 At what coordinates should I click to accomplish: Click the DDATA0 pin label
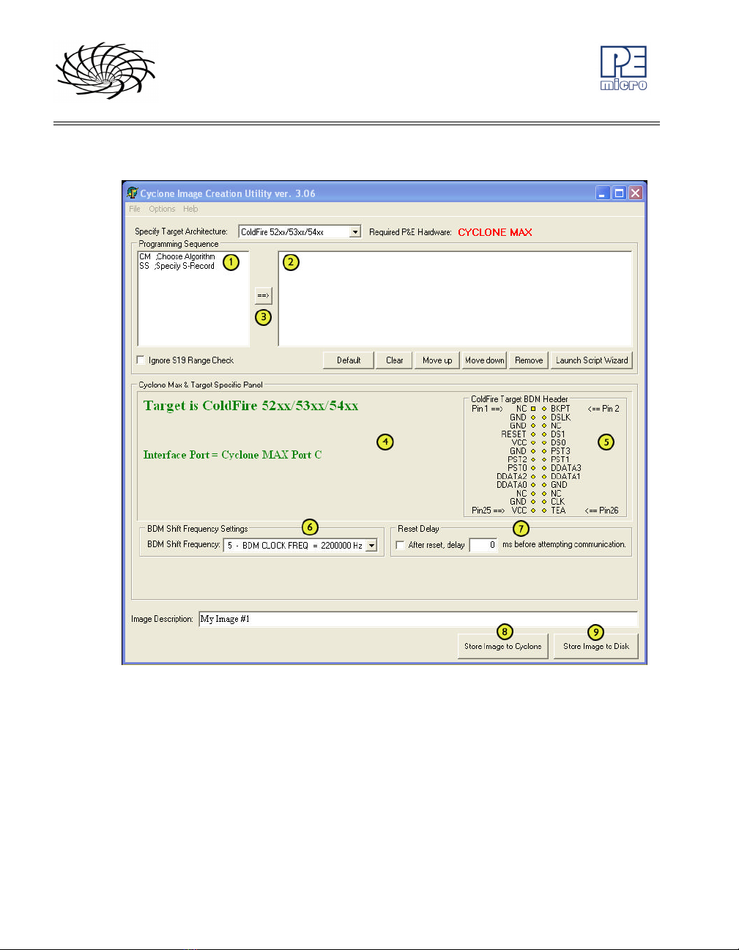[512, 485]
